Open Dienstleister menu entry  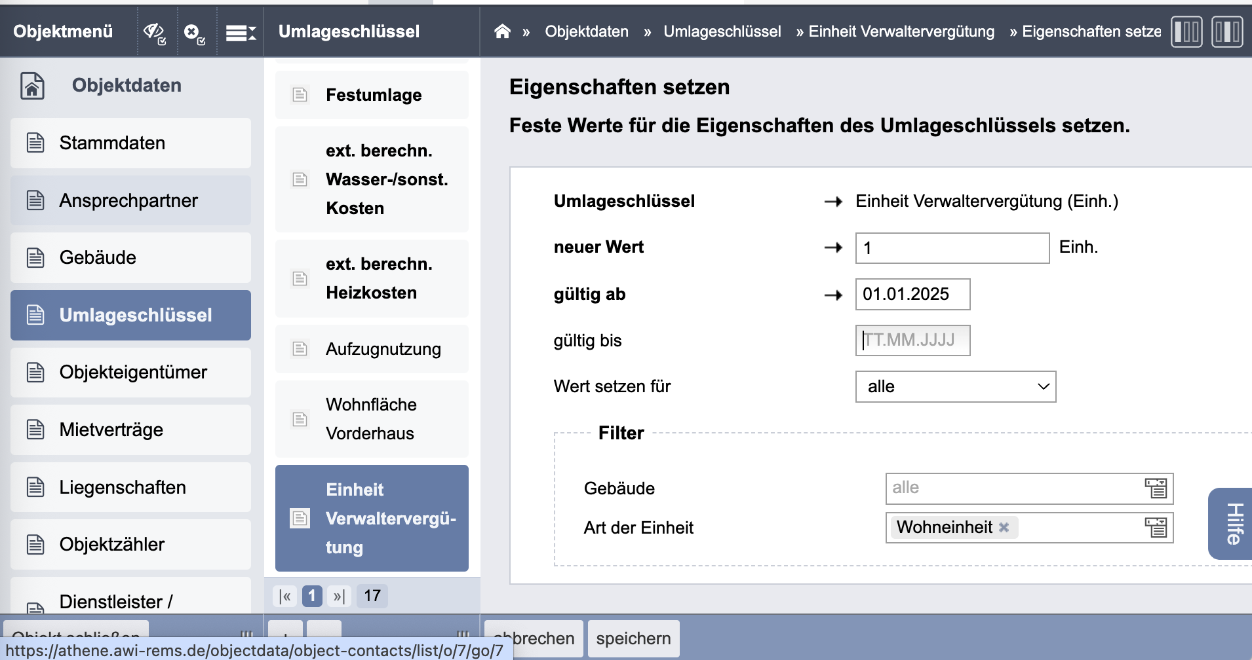(130, 597)
